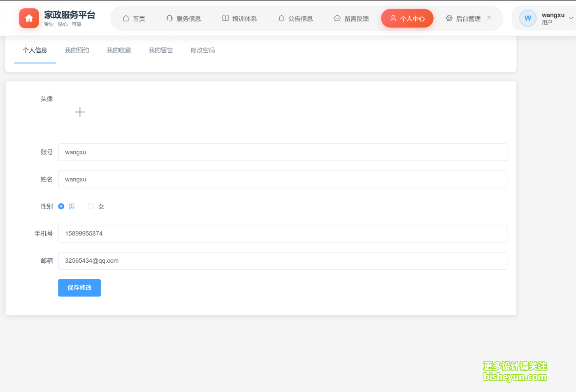The height and width of the screenshot is (392, 576).
Task: Click the 后台管理 settings gear icon
Action: tap(449, 18)
